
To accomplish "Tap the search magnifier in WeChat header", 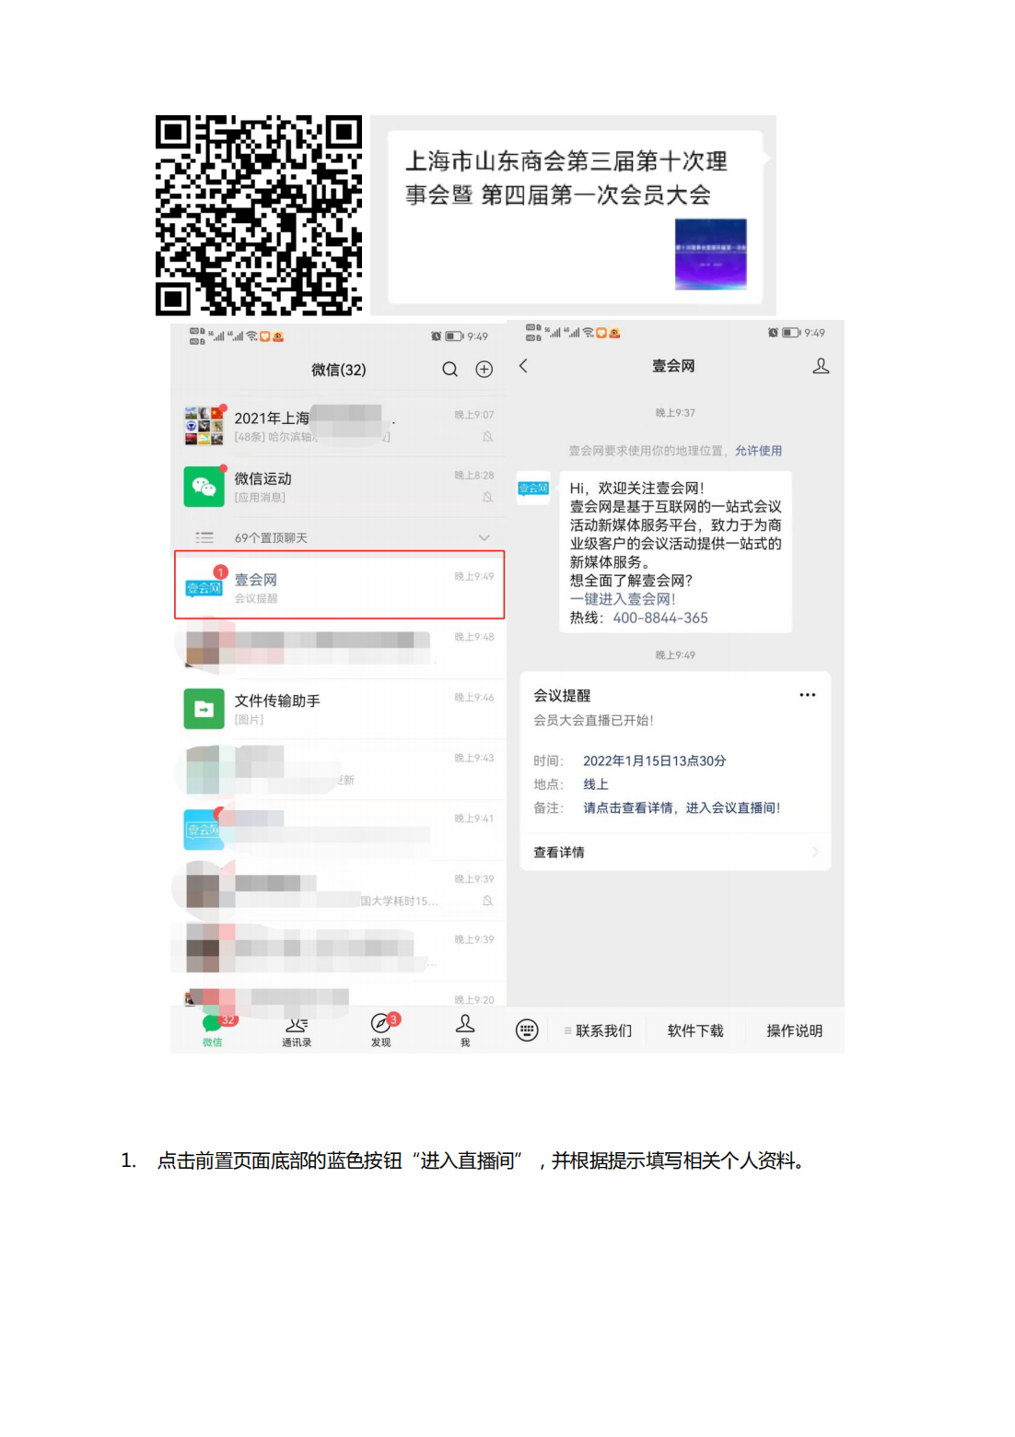I will 449,370.
